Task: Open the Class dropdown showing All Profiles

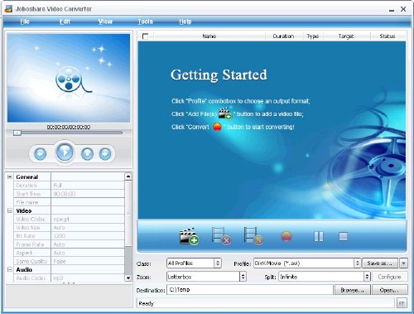Action: [x=194, y=263]
